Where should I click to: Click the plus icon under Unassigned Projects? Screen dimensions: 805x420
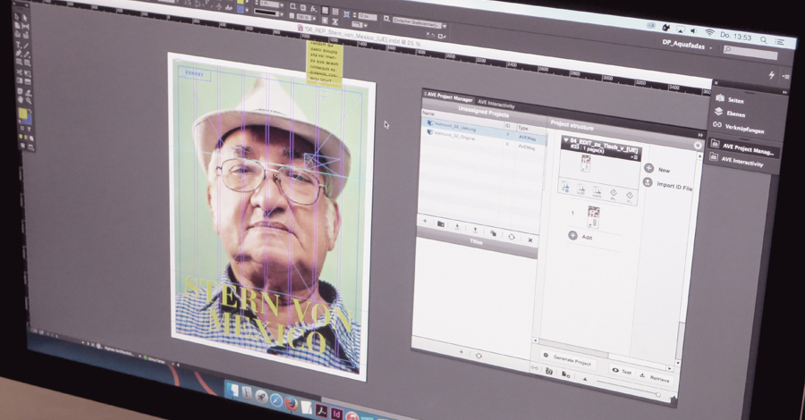(x=425, y=221)
